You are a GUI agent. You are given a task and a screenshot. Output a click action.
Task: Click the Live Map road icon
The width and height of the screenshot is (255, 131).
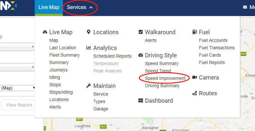45,32
